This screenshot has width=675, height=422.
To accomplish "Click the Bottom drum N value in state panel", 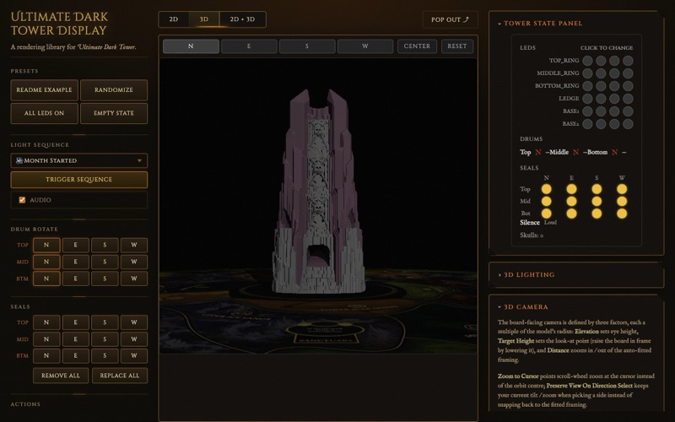I will coord(614,152).
